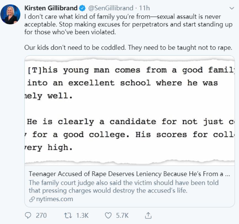Click the blue verified badge

coord(83,8)
